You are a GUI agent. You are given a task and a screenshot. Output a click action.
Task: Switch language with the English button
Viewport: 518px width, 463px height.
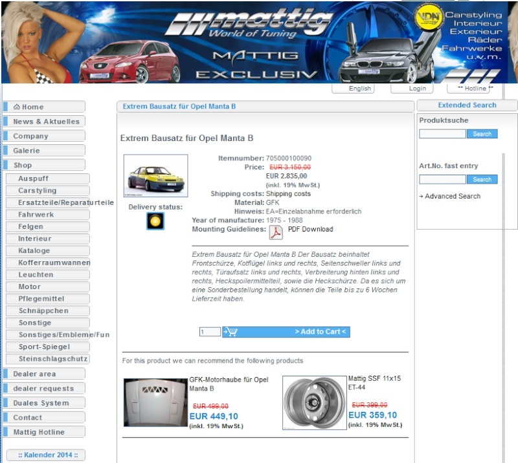point(353,89)
